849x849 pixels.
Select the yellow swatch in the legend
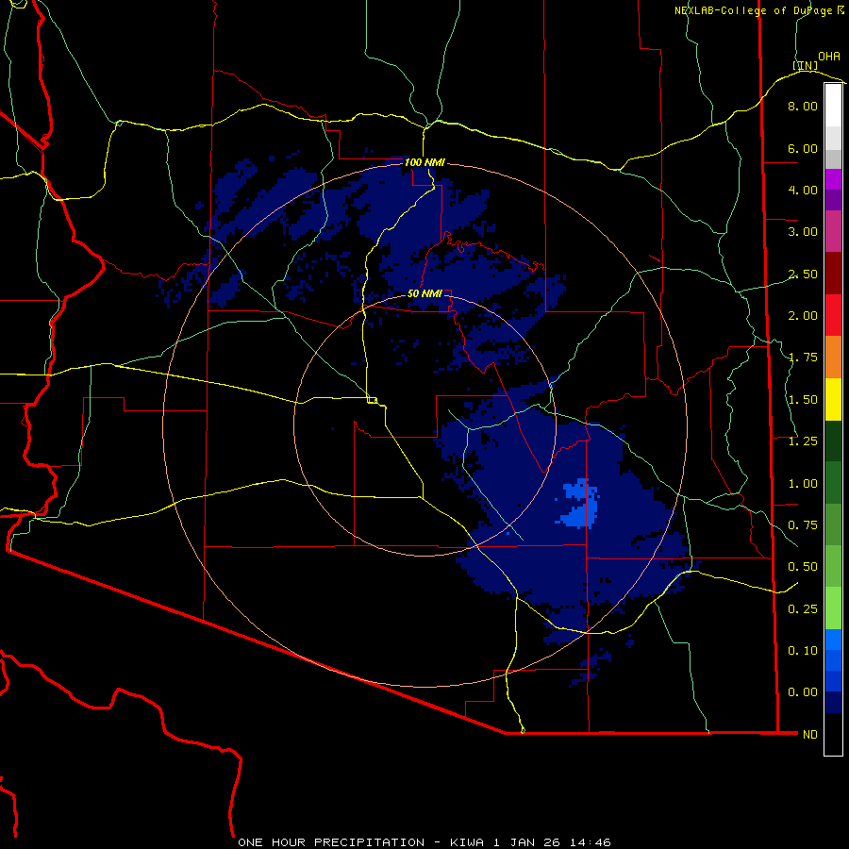click(833, 400)
